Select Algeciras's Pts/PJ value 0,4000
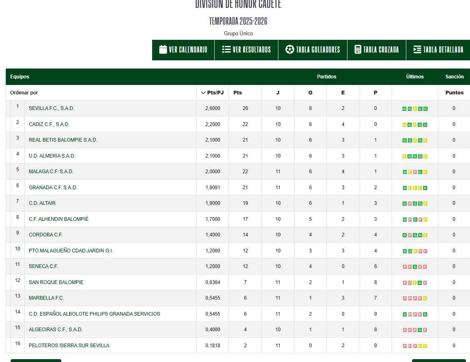Viewport: 470px width, 362px height. click(213, 330)
